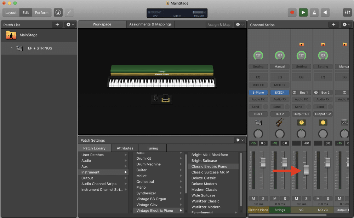Mute the VC channel strip
354x218 pixels.
[296, 198]
